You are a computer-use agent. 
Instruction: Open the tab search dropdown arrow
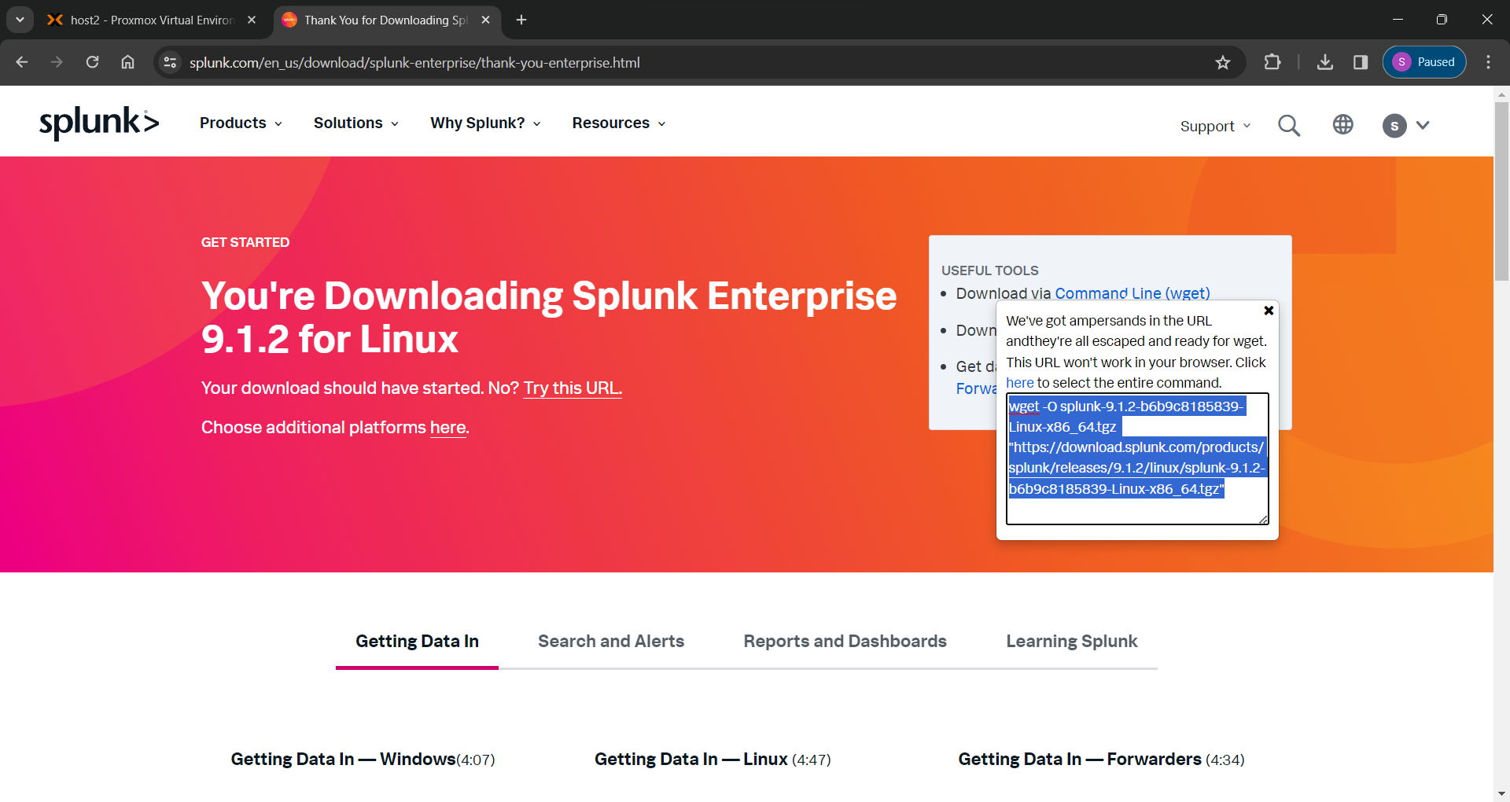[20, 20]
